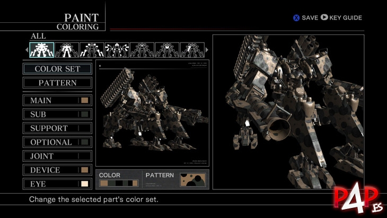387x218 pixels.
Task: Select the second mech part icon
Action: coord(67,50)
